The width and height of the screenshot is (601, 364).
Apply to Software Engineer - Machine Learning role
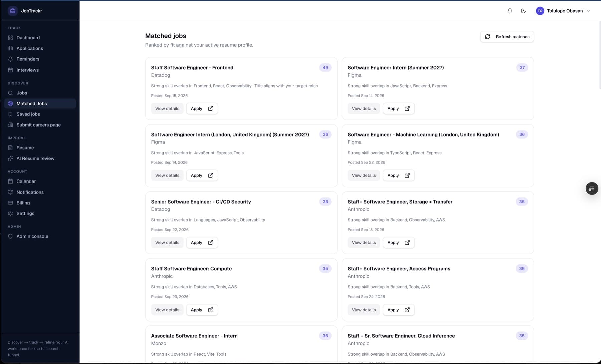(x=399, y=175)
